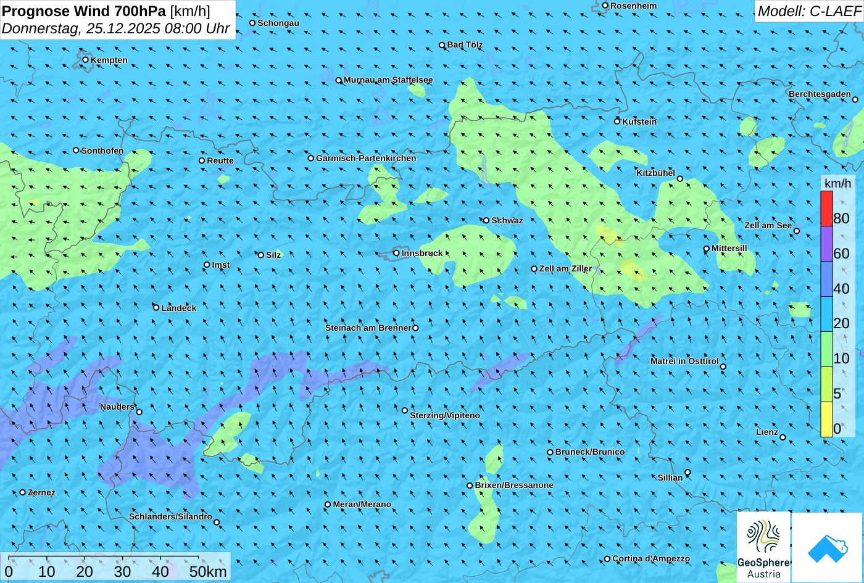Click the 'Prognose Wind 700hPa' title text
The image size is (864, 583).
[x=84, y=10]
